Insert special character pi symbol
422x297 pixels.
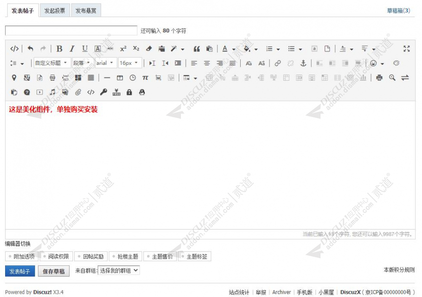coord(145,78)
